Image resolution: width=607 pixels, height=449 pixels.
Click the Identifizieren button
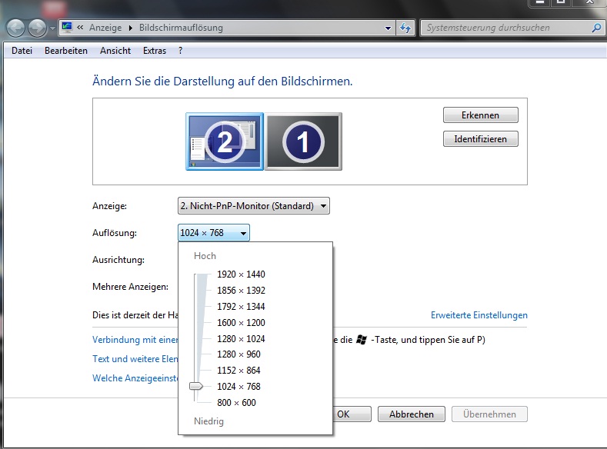click(x=480, y=139)
